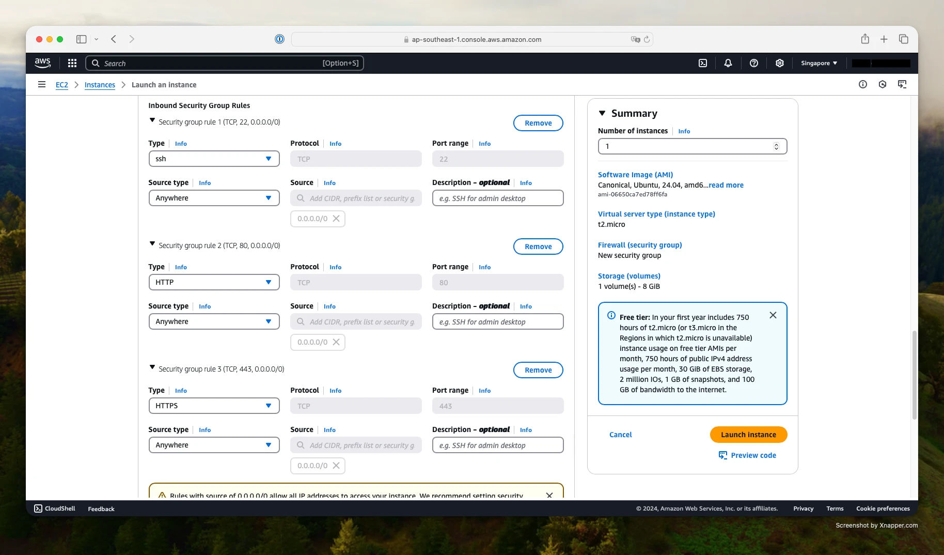The height and width of the screenshot is (555, 944).
Task: Go forward in Safari history
Action: [132, 39]
